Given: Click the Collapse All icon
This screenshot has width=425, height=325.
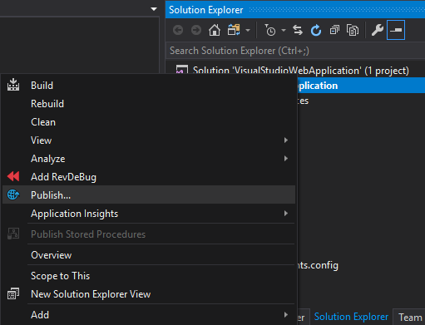Looking at the screenshot, I should pos(334,30).
